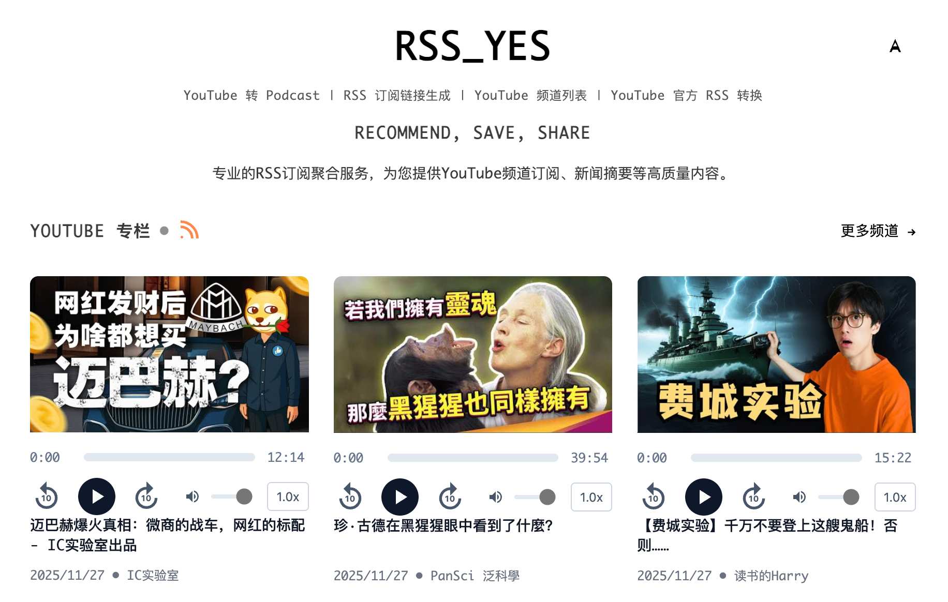
Task: Rewind 10 seconds on the 迈巴赫 player
Action: point(47,496)
